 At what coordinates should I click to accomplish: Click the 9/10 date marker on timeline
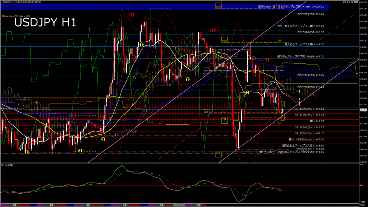pos(198,205)
